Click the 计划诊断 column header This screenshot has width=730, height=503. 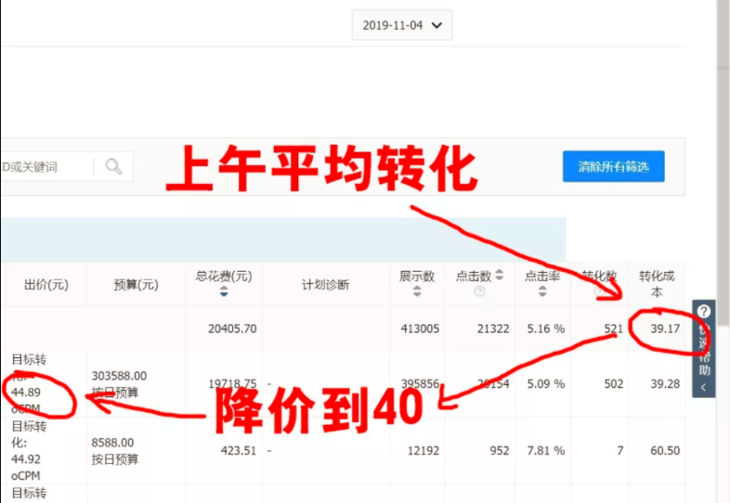pyautogui.click(x=325, y=285)
